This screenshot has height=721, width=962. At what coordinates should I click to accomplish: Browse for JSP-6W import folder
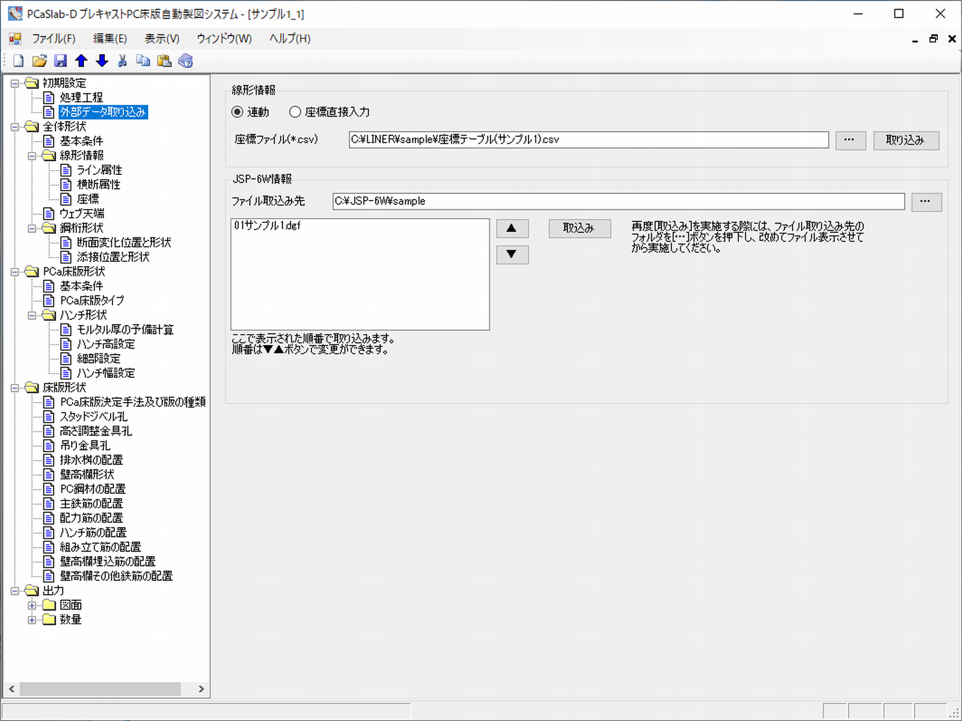[926, 201]
